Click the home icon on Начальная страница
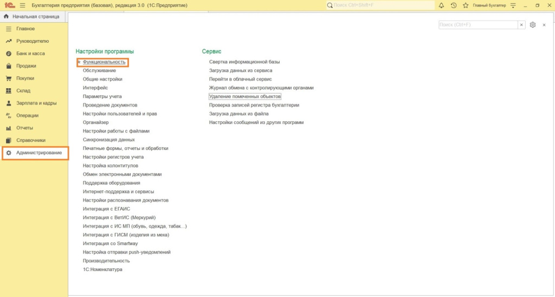 click(x=6, y=16)
